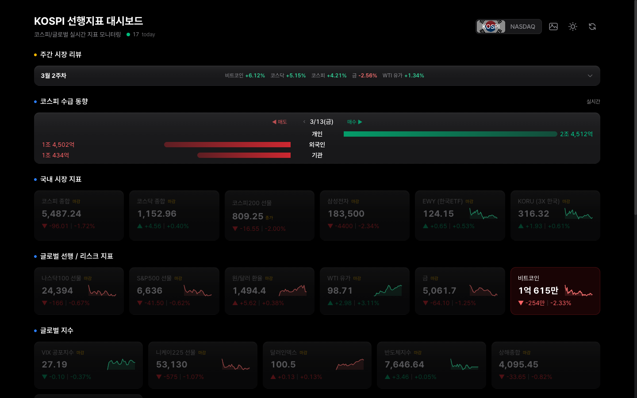637x398 pixels.
Task: Open the highlighted 비트코인 card
Action: click(x=555, y=291)
